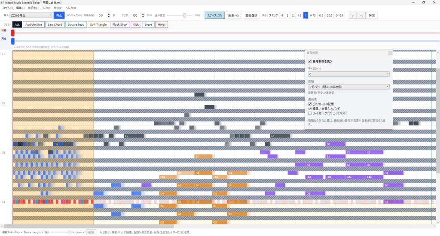Select the Saw Chord layer
Screen dimensions: 440x236
click(55, 24)
